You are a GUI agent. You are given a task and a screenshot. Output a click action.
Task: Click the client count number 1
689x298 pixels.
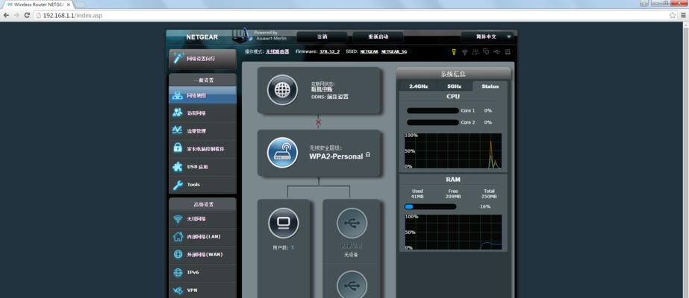292,247
